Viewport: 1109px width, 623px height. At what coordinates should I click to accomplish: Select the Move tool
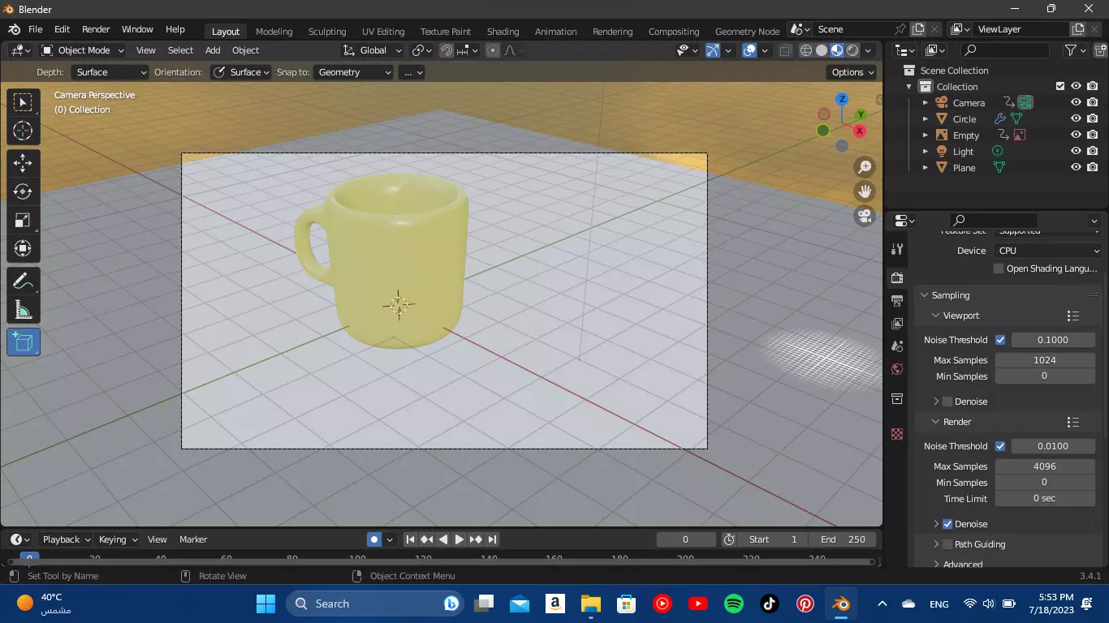pyautogui.click(x=23, y=162)
